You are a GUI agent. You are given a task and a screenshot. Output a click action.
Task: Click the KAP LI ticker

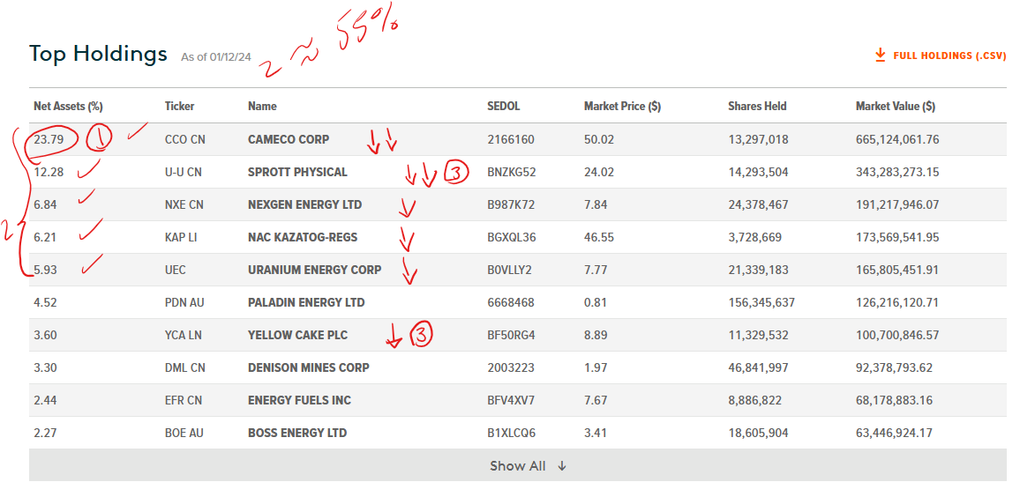pos(181,237)
